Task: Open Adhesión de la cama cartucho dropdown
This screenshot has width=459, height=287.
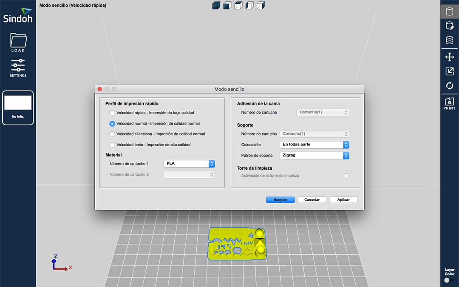Action: tap(323, 112)
